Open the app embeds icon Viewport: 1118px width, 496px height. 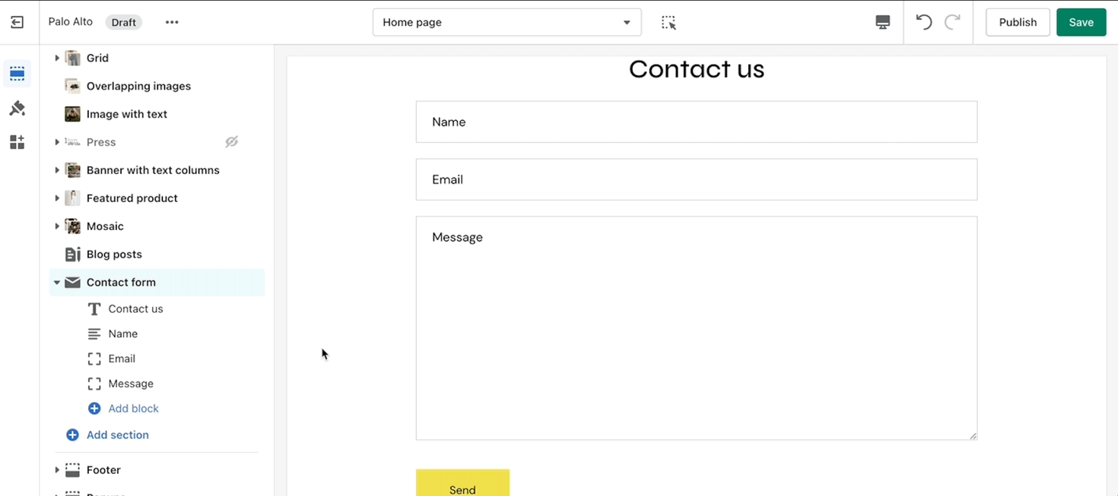(17, 142)
